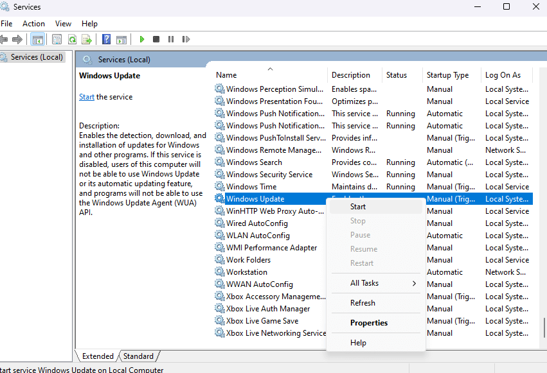This screenshot has width=547, height=373.
Task: Click the Pause Service toolbar icon
Action: [x=170, y=39]
